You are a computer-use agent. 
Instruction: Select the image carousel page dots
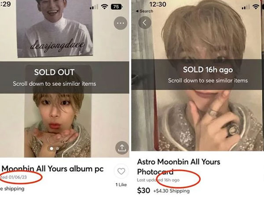(x=54, y=149)
